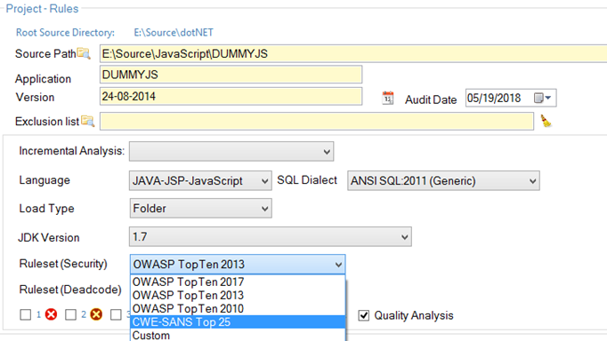Uncheck the Quality Analysis checkbox

click(x=363, y=315)
